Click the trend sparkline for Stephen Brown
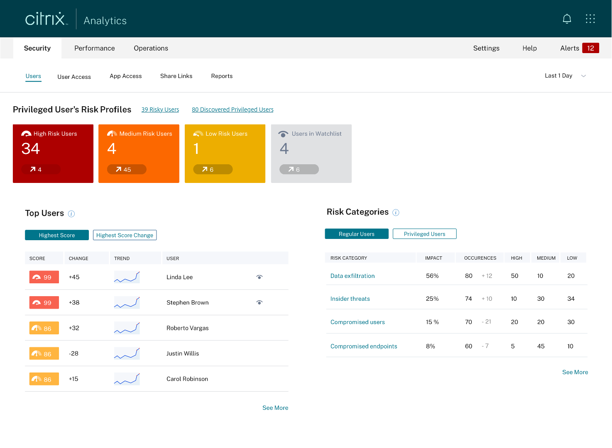 point(127,302)
